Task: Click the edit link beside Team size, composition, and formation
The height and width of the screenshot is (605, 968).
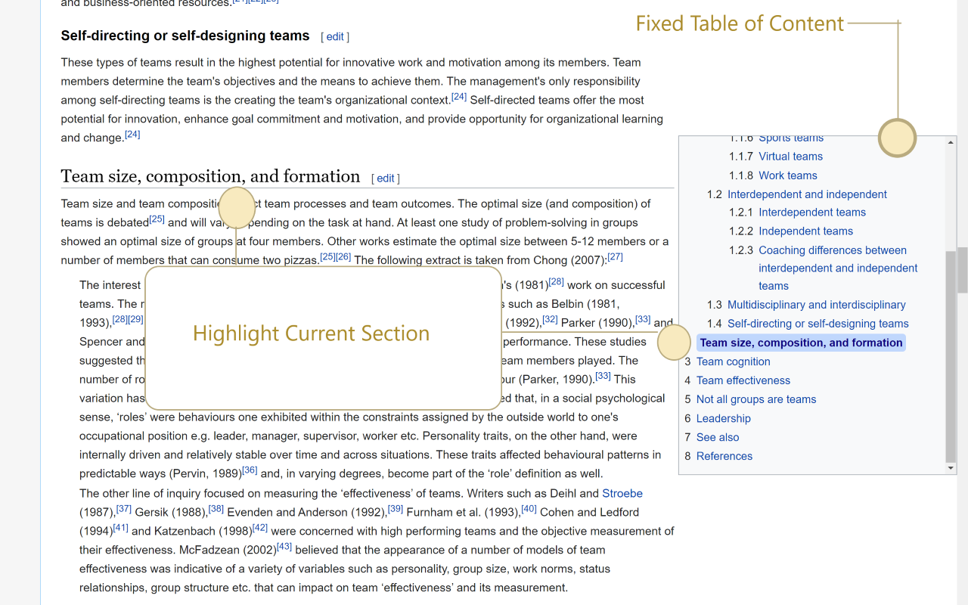Action: [386, 178]
